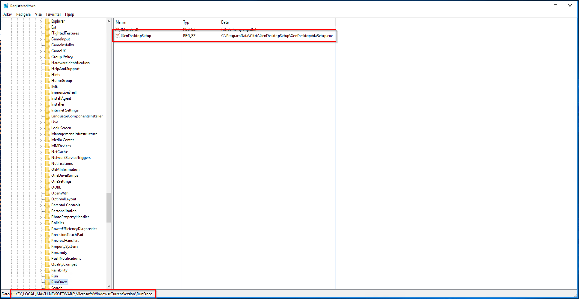Click the folder icon beside Live
This screenshot has width=579, height=299.
[x=47, y=122]
